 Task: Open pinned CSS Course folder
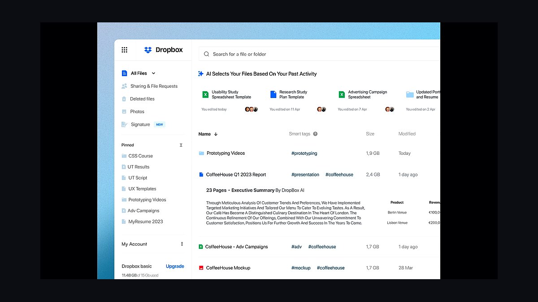click(x=141, y=156)
